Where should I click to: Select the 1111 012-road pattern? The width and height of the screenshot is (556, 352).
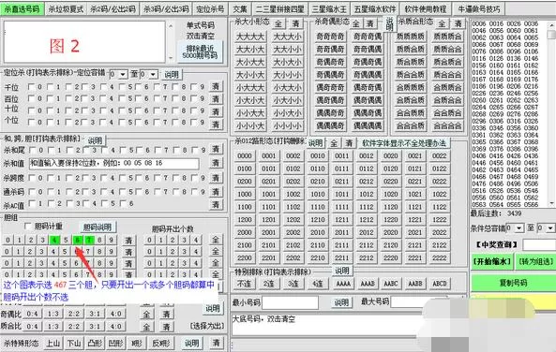click(342, 207)
